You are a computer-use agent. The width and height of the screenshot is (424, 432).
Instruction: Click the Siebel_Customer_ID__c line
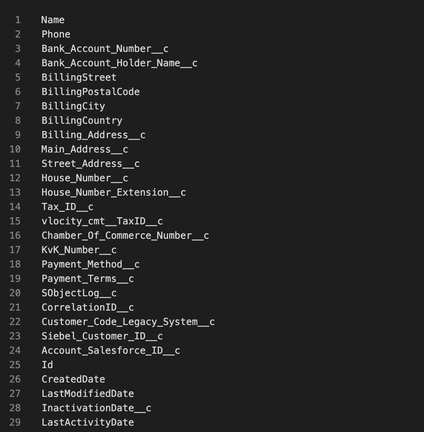click(102, 336)
